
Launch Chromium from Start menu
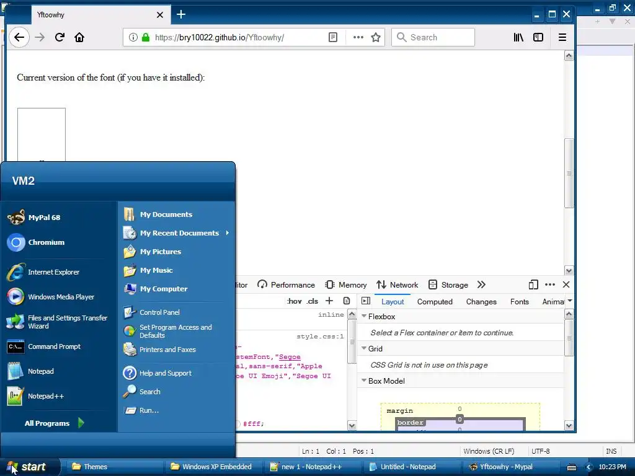coord(37,242)
